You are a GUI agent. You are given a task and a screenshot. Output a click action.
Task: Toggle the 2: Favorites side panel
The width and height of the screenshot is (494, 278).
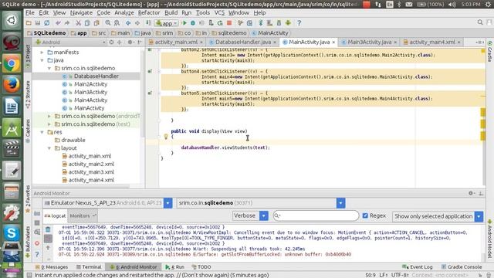coord(28,198)
